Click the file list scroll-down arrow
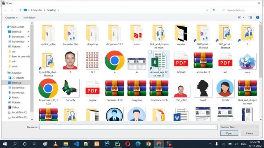The height and width of the screenshot is (148, 264). click(261, 119)
